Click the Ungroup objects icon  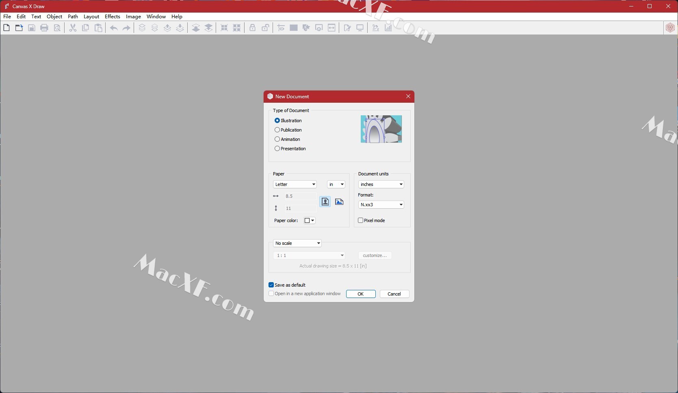[237, 28]
